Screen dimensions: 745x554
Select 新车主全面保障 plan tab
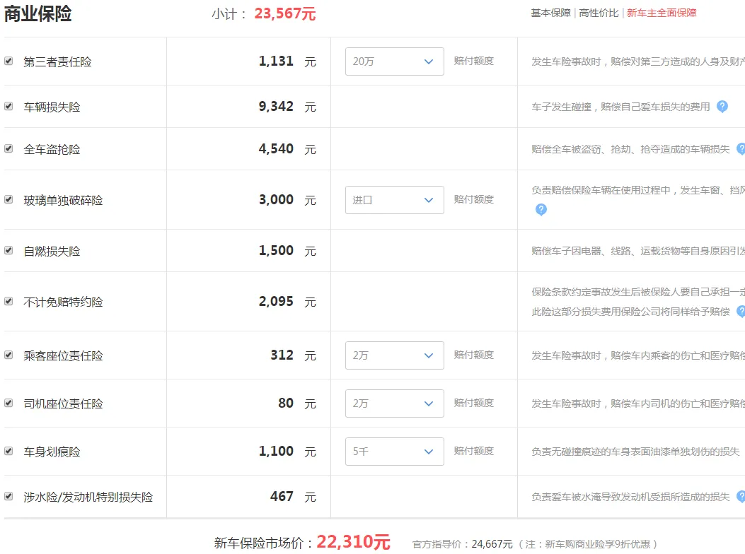pyautogui.click(x=662, y=13)
